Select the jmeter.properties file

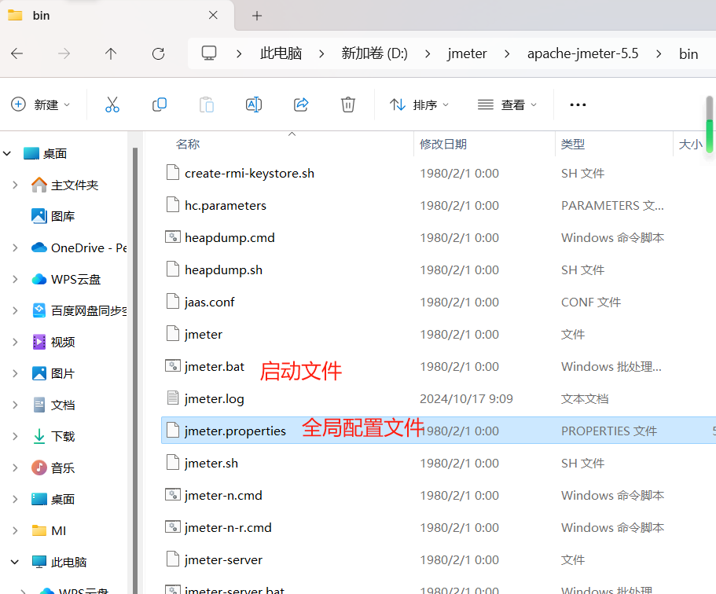tap(439, 430)
